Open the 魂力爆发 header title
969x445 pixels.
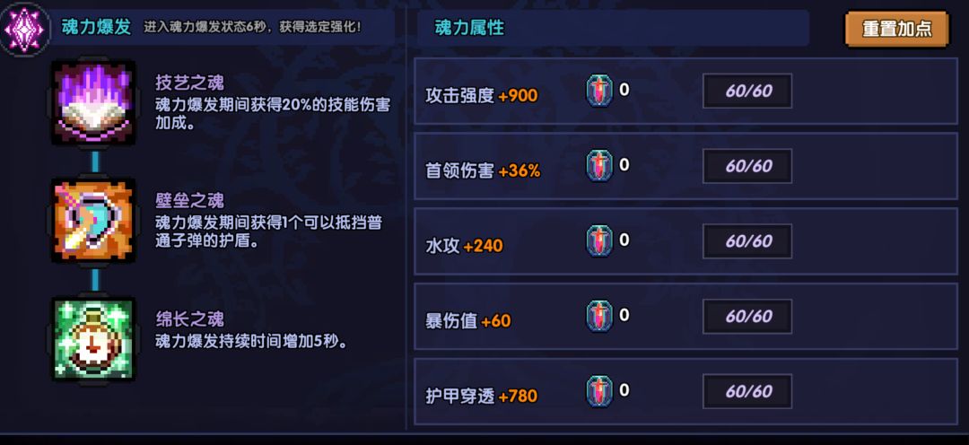(x=96, y=28)
